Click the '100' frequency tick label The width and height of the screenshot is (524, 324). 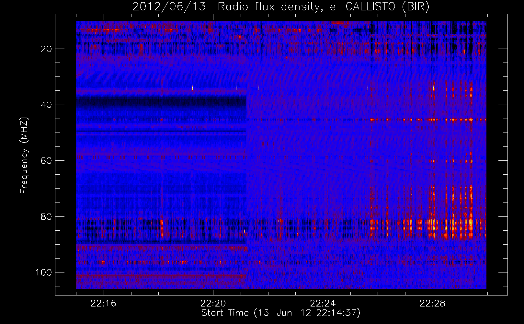point(44,272)
